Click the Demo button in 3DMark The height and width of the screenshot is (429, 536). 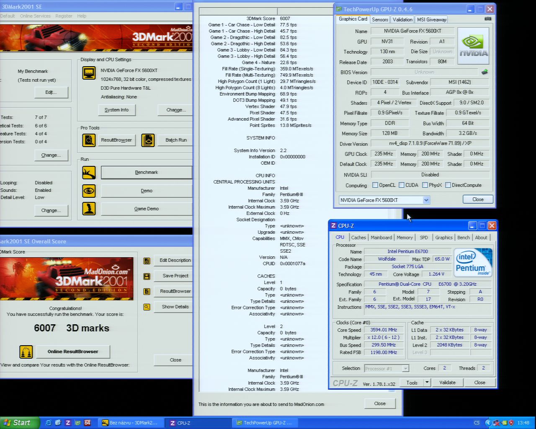pyautogui.click(x=146, y=191)
